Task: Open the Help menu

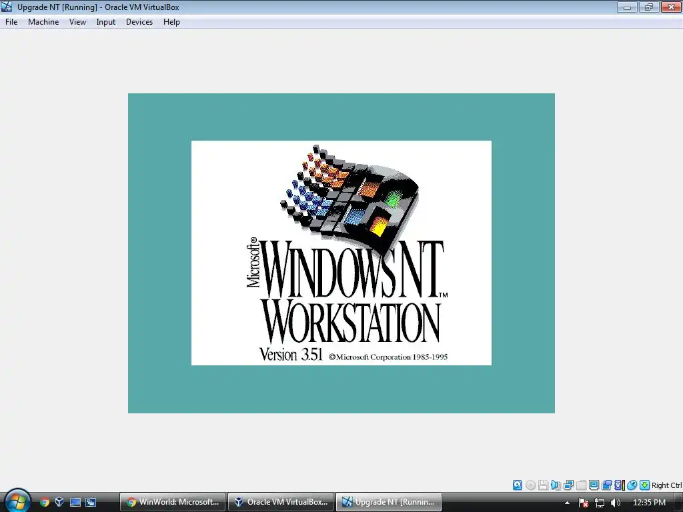Action: (171, 22)
